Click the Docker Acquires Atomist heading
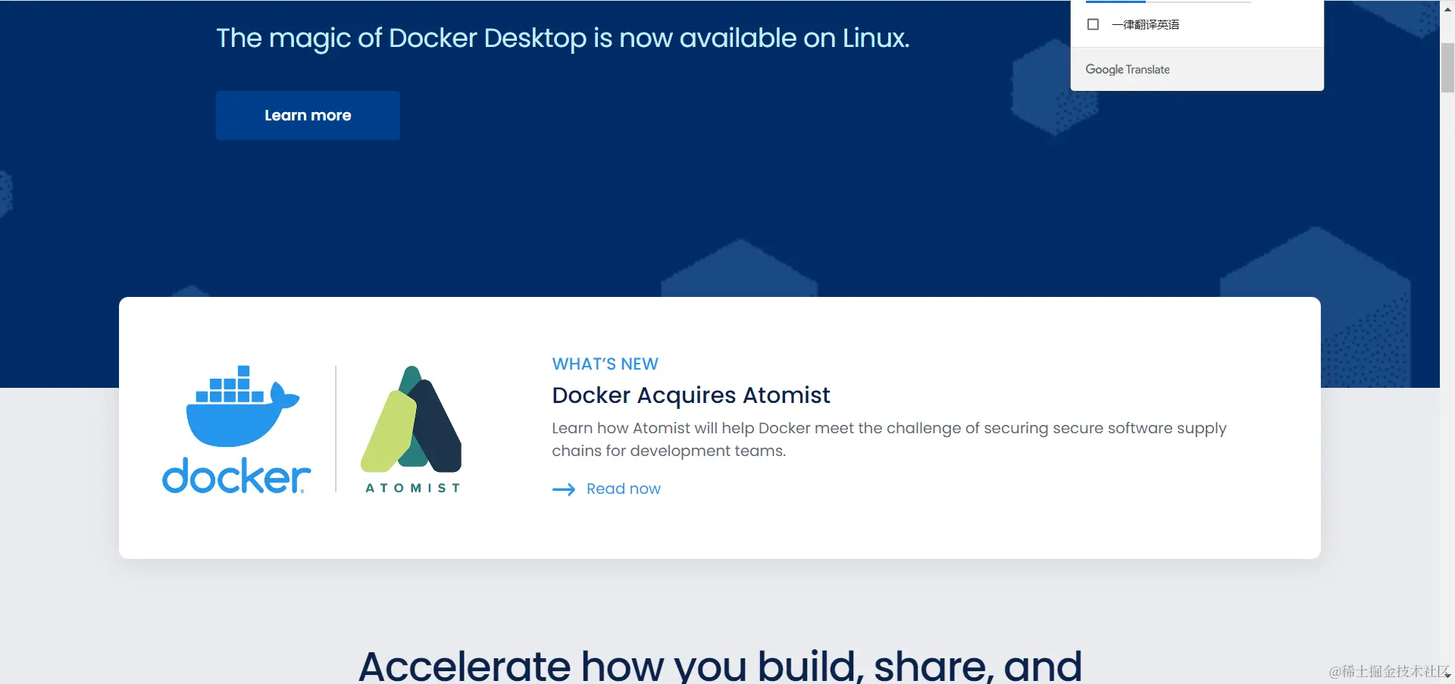1455x684 pixels. coord(691,395)
